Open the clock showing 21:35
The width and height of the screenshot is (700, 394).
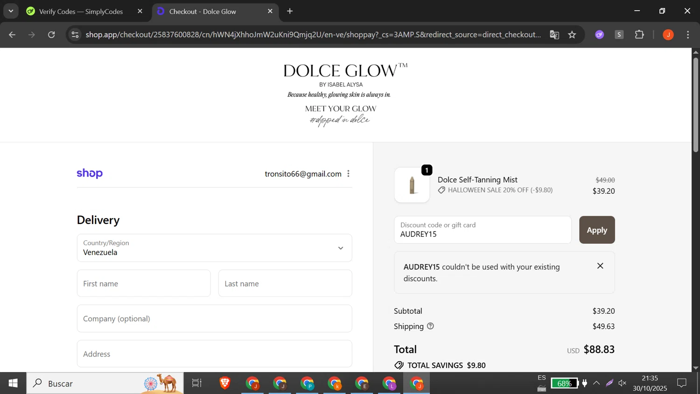click(x=650, y=383)
